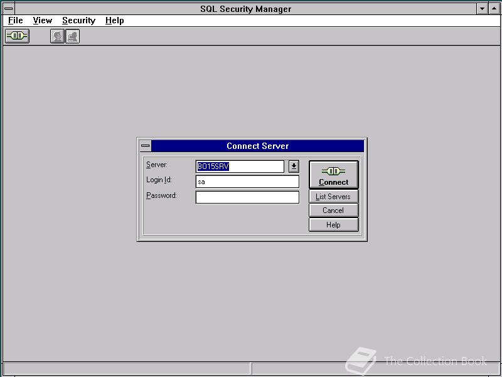502x377 pixels.
Task: Click the Login Id field
Action: (247, 182)
